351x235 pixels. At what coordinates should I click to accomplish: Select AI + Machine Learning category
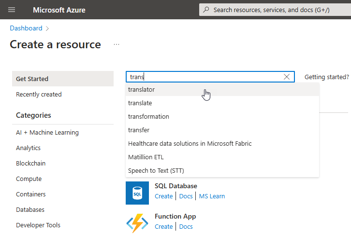(47, 132)
